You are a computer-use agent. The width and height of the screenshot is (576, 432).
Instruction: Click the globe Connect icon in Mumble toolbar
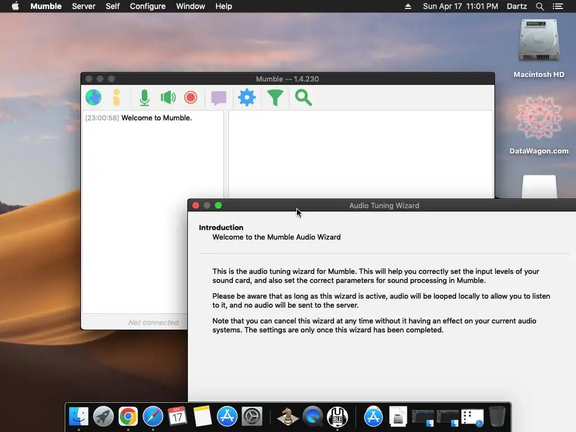pos(93,98)
